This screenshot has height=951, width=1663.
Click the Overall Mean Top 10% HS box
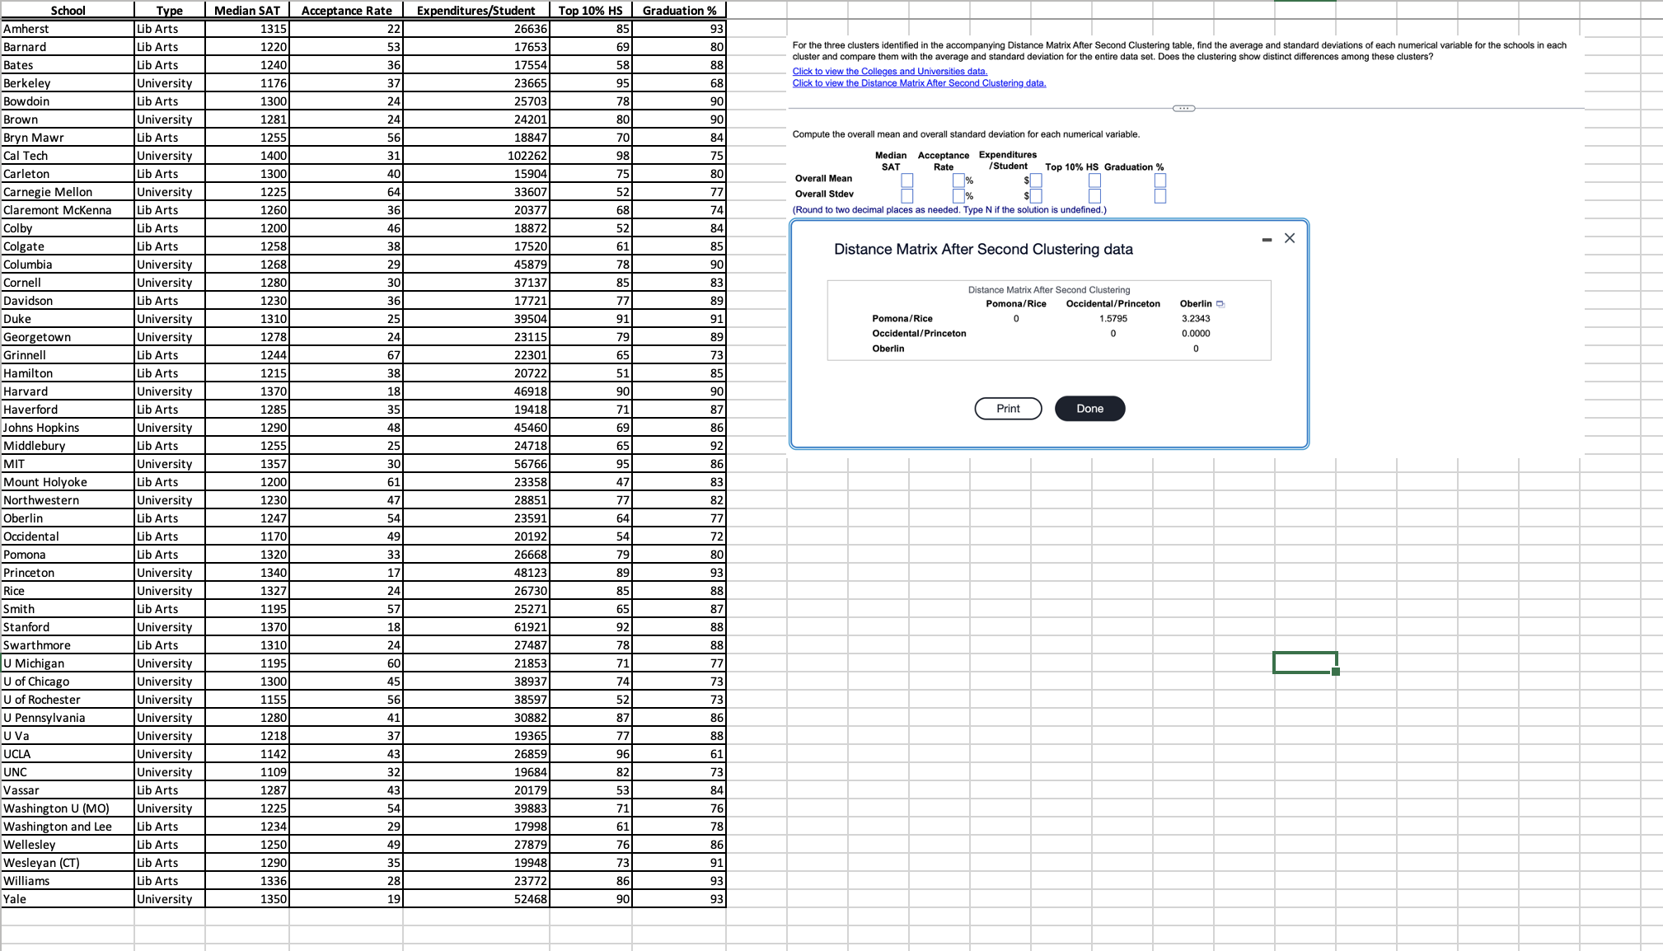[x=1094, y=179]
